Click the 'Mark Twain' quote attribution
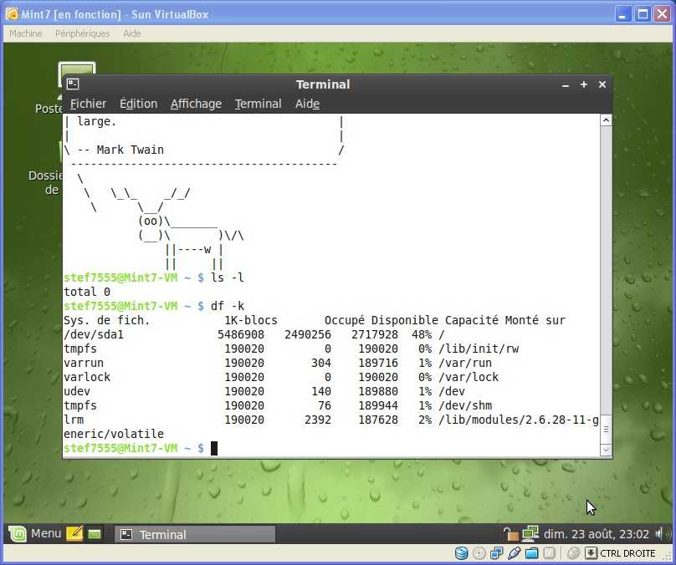The height and width of the screenshot is (565, 676). (x=131, y=150)
